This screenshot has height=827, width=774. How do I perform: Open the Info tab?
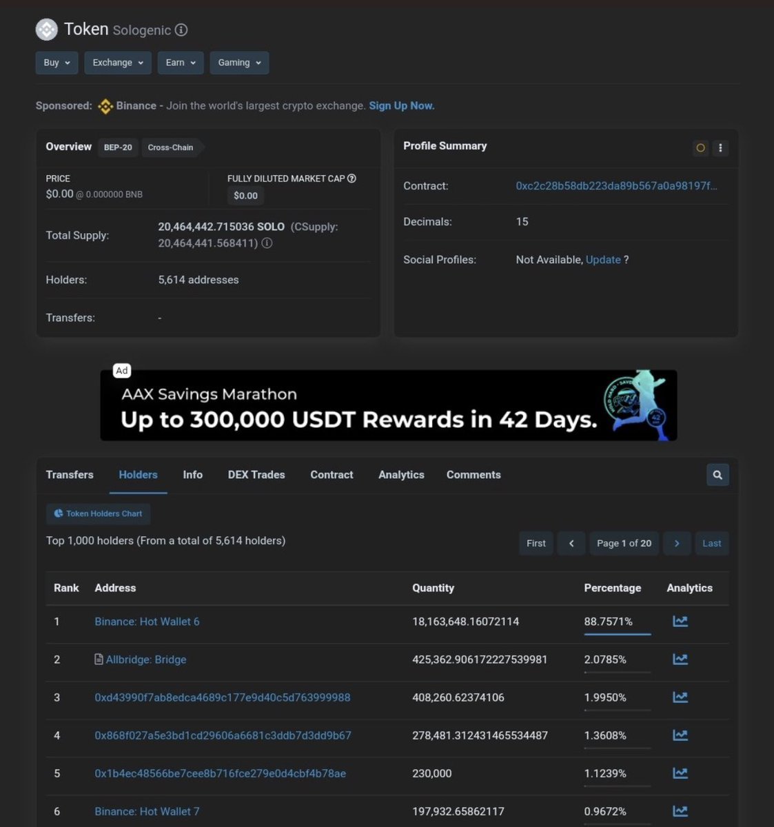(x=193, y=475)
